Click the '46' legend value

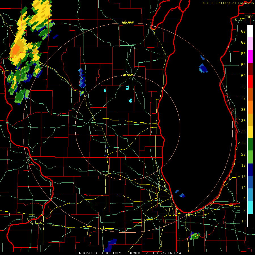pos(243,87)
